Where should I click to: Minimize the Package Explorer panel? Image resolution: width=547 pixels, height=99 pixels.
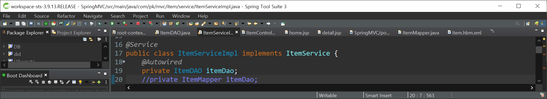(99, 30)
